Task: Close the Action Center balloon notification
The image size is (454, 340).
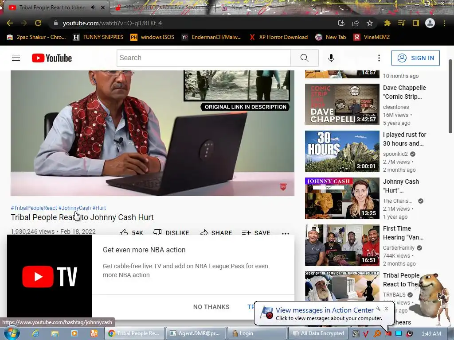Action: (386, 309)
